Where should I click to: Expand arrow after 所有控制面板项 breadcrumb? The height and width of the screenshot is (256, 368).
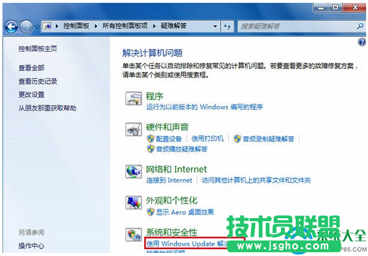click(x=154, y=26)
